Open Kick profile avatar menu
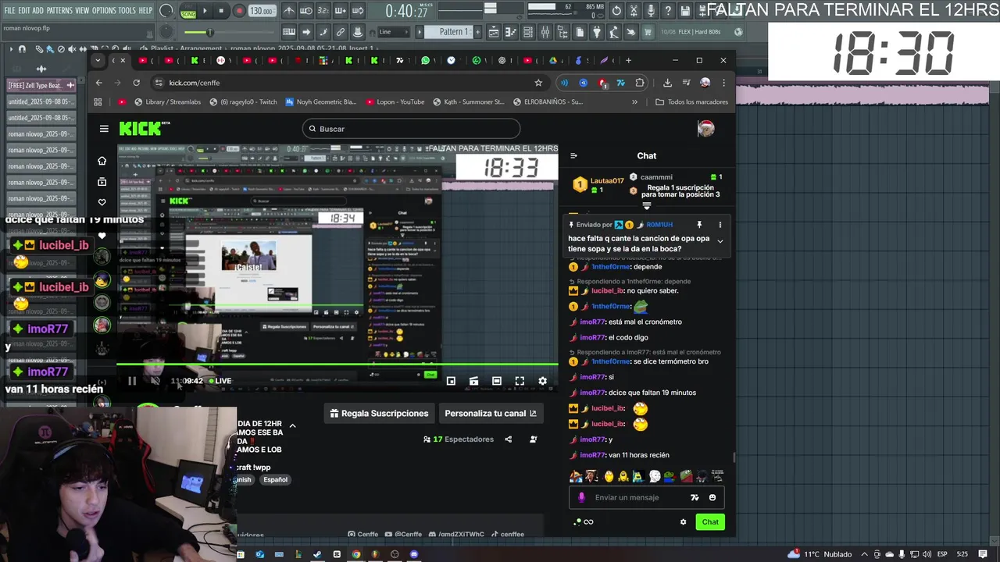 [x=705, y=129]
